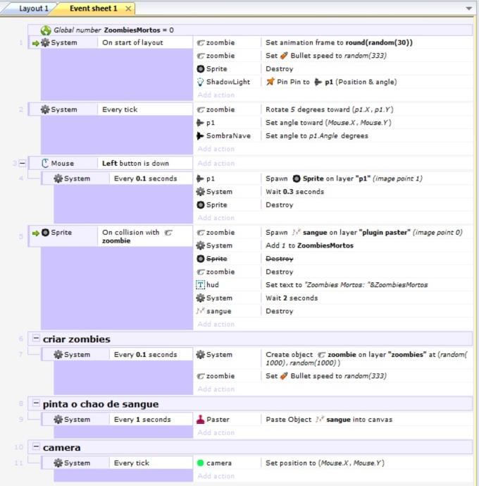
Task: Click the bullet behavior icon in event 1
Action: point(284,56)
